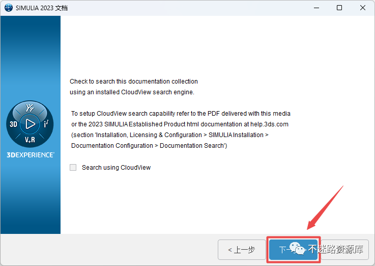Viewport: 375px width, 266px height.
Task: Click the V+R quadrant of the compass
Action: click(30, 140)
